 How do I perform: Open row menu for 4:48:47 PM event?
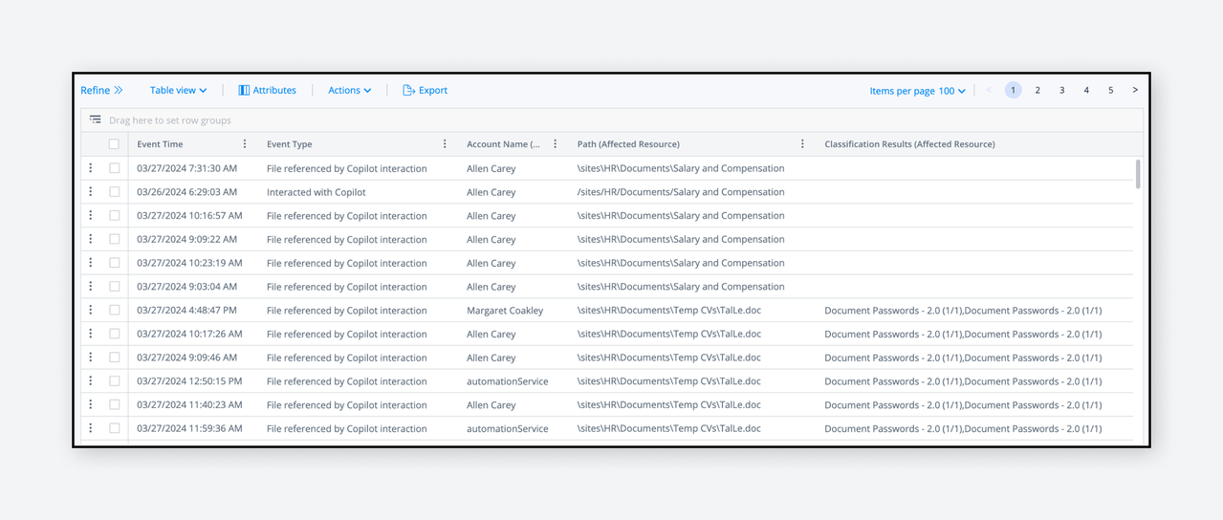pos(91,310)
